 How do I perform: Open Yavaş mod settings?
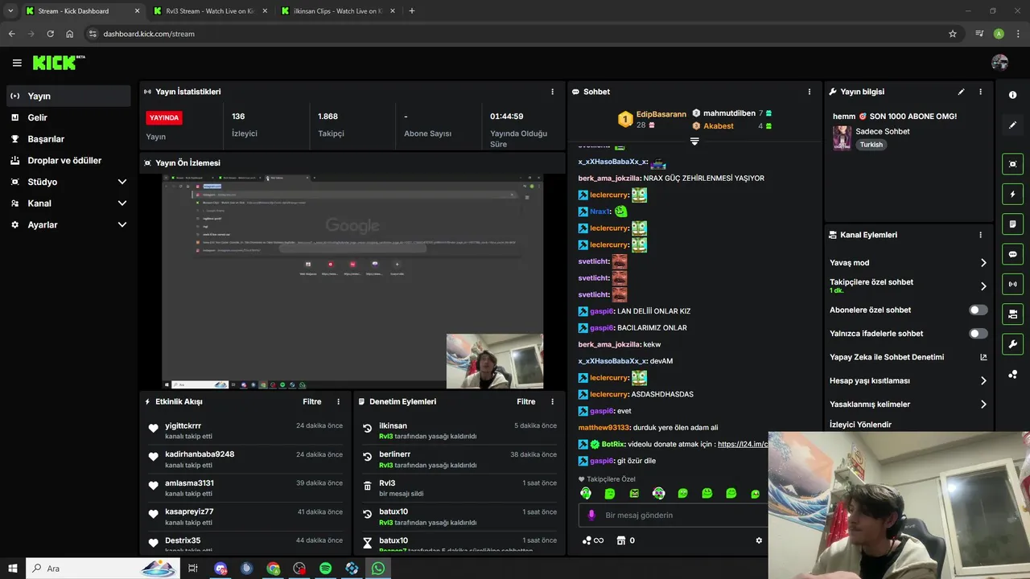click(x=908, y=262)
